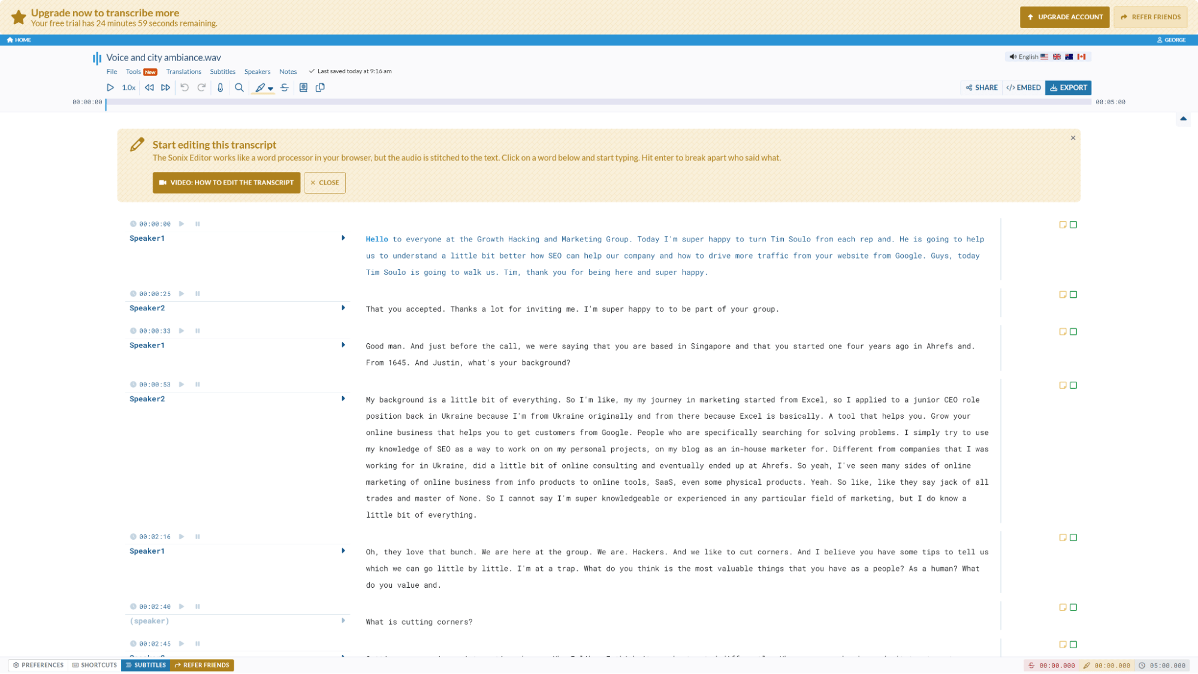Open the Speakers menu
This screenshot has width=1198, height=674.
tap(257, 71)
